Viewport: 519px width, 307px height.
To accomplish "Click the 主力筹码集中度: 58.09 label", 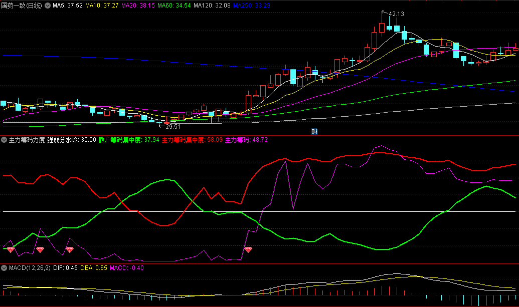I will click(192, 140).
